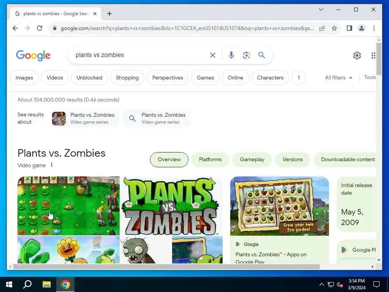The width and height of the screenshot is (389, 292).
Task: Open search Tools
Action: (370, 78)
